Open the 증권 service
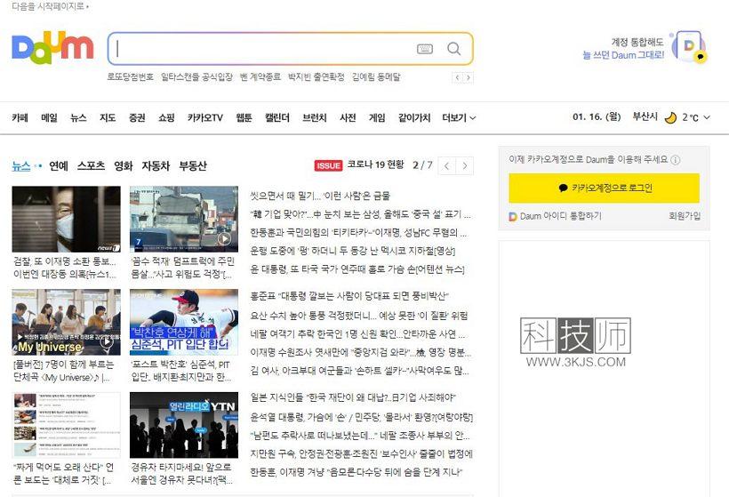This screenshot has width=729, height=497. click(137, 117)
